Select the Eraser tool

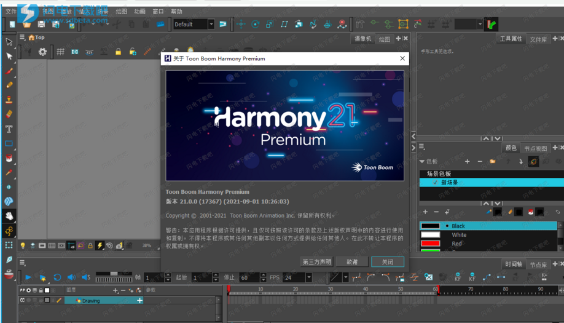click(9, 114)
